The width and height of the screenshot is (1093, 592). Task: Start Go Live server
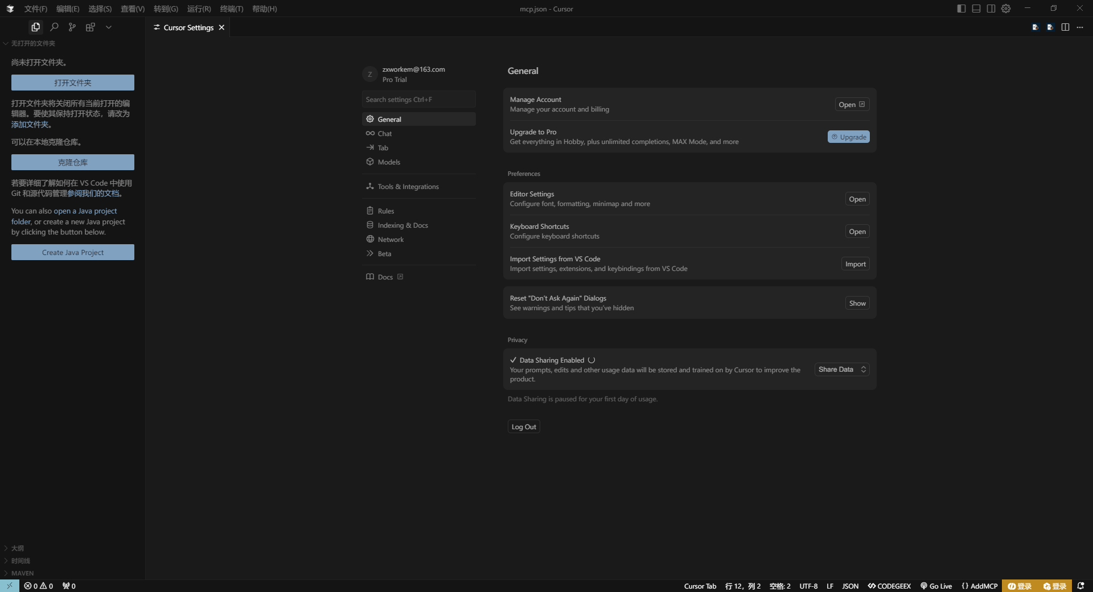pyautogui.click(x=936, y=586)
